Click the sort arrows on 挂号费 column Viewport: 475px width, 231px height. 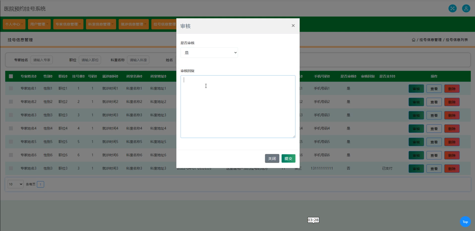(x=83, y=76)
